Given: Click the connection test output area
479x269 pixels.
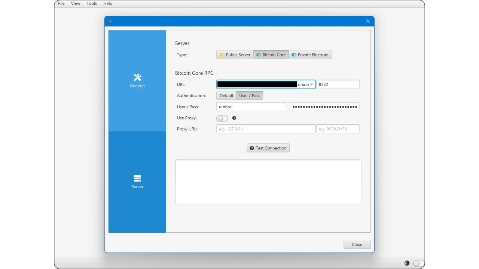Looking at the screenshot, I should pyautogui.click(x=268, y=182).
